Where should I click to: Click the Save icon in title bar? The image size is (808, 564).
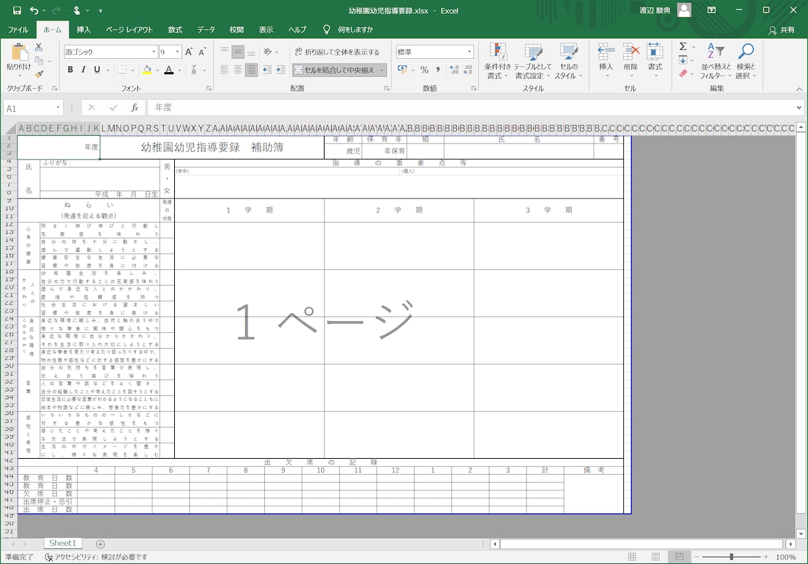click(x=17, y=11)
